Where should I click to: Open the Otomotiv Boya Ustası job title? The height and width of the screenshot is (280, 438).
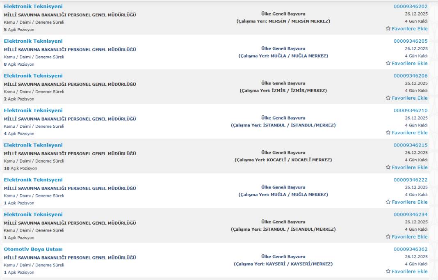(33, 249)
